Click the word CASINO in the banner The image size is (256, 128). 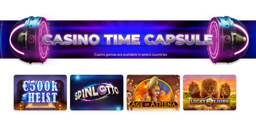pos(71,39)
